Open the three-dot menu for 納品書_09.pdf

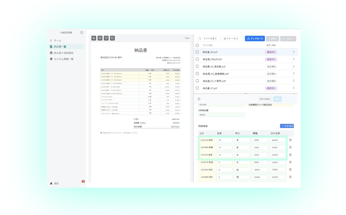tap(294, 52)
